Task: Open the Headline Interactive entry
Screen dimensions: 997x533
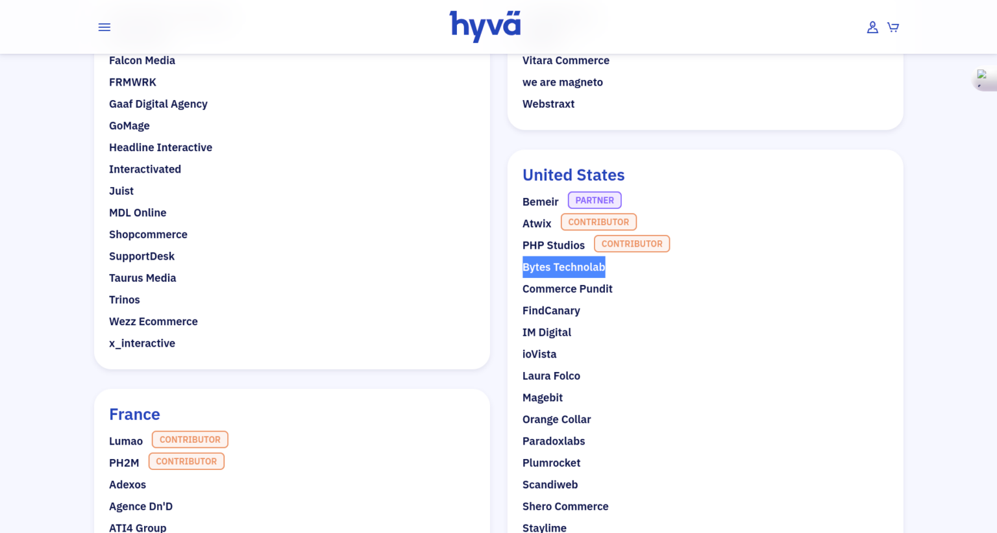Action: point(160,147)
